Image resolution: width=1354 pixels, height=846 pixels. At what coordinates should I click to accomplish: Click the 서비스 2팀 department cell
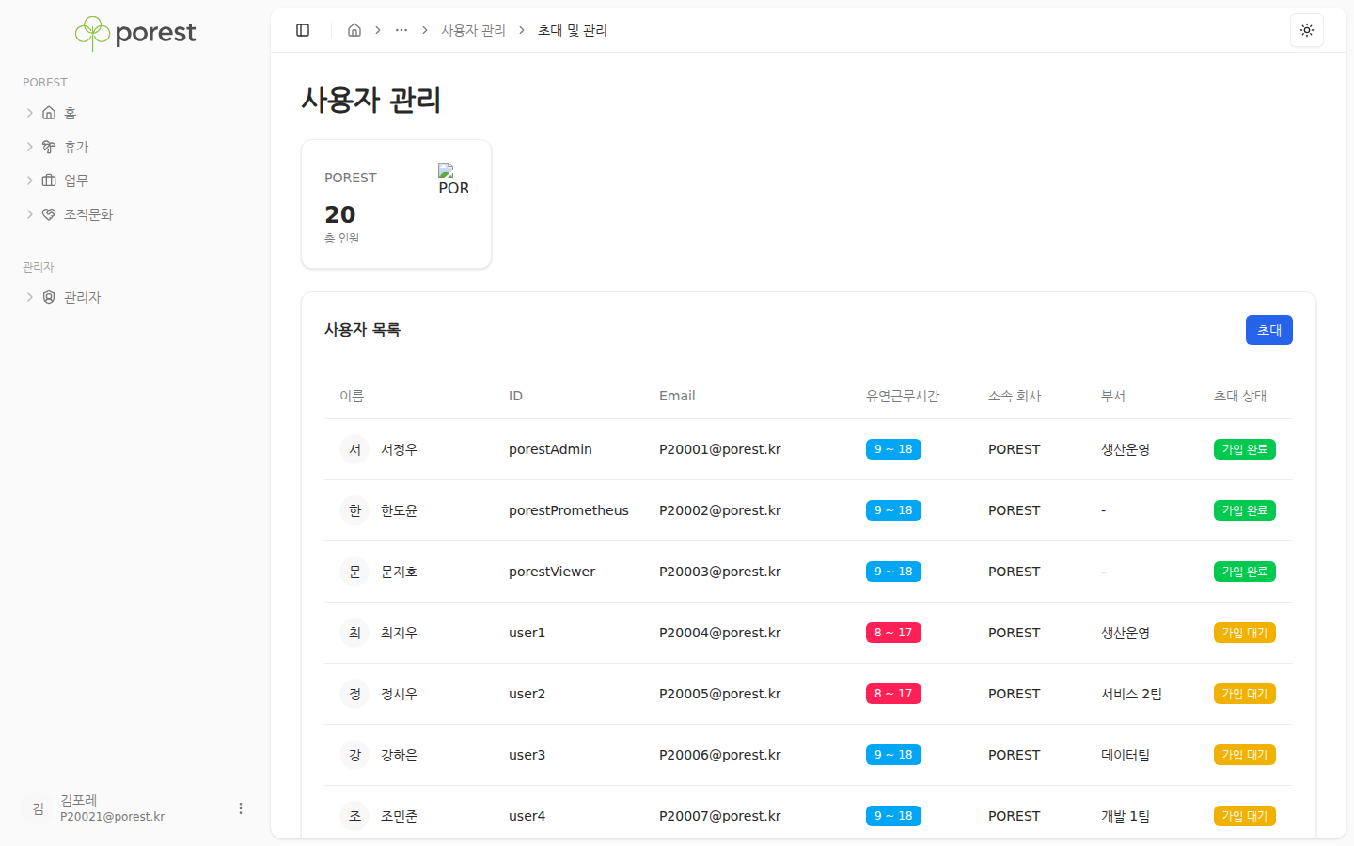pyautogui.click(x=1131, y=694)
